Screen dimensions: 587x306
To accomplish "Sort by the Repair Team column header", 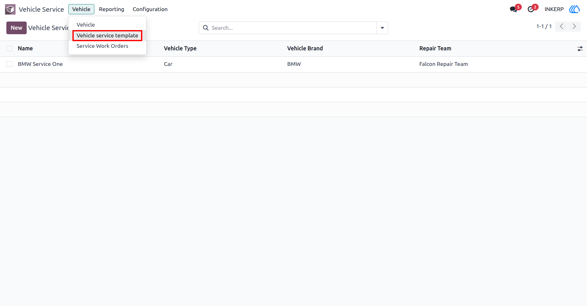I will [x=435, y=48].
